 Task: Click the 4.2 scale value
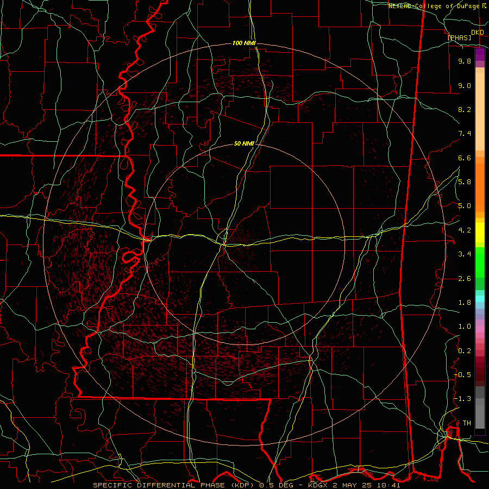[465, 230]
